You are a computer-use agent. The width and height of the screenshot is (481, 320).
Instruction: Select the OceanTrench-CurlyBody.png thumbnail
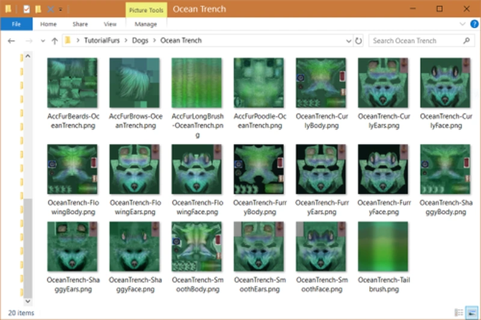(321, 83)
